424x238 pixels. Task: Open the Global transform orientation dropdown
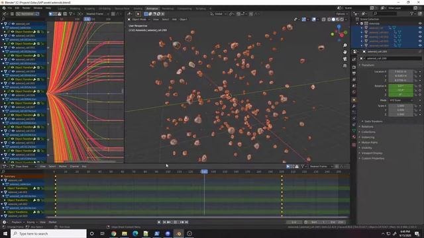[x=217, y=14]
